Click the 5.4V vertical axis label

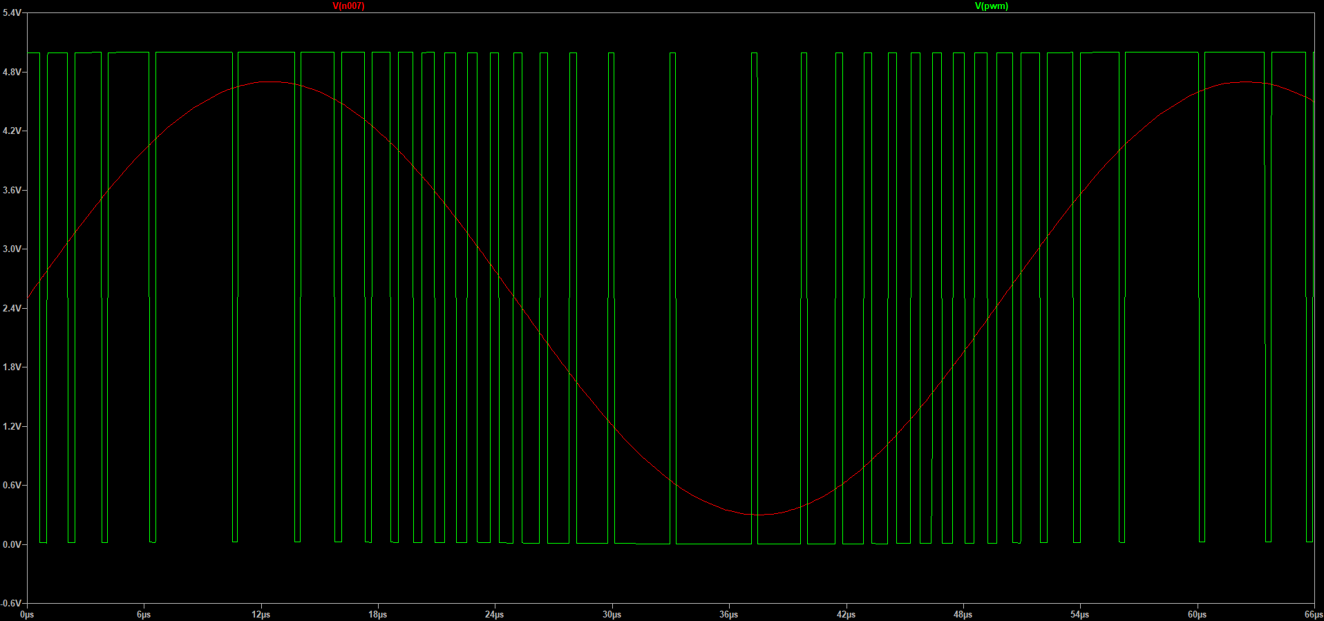[x=12, y=13]
